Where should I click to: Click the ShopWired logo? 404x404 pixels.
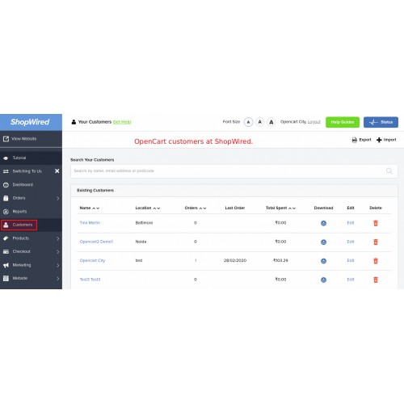pyautogui.click(x=30, y=122)
